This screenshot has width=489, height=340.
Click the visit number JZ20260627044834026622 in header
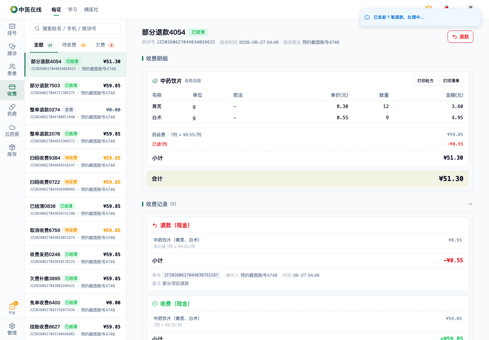click(x=186, y=42)
